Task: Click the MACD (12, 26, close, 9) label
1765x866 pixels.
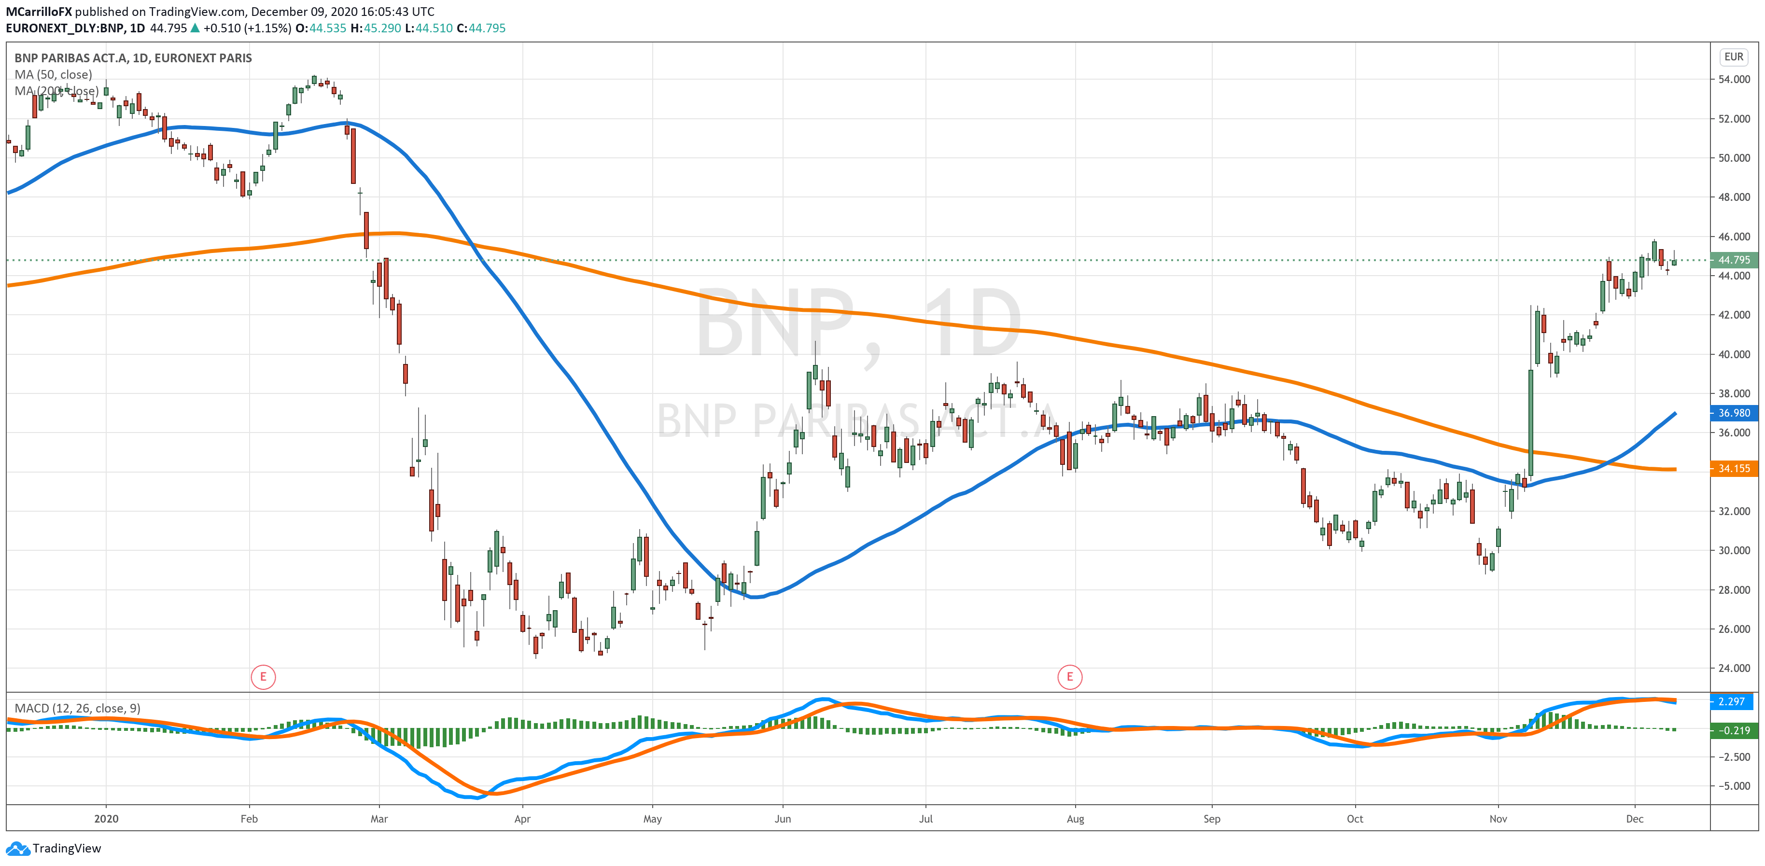Action: point(77,708)
